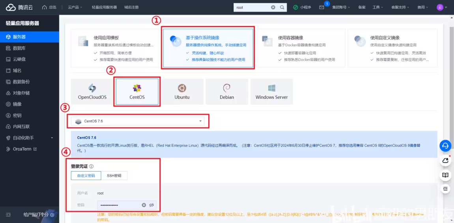
Task: Choose Debian operating system
Action: click(227, 92)
